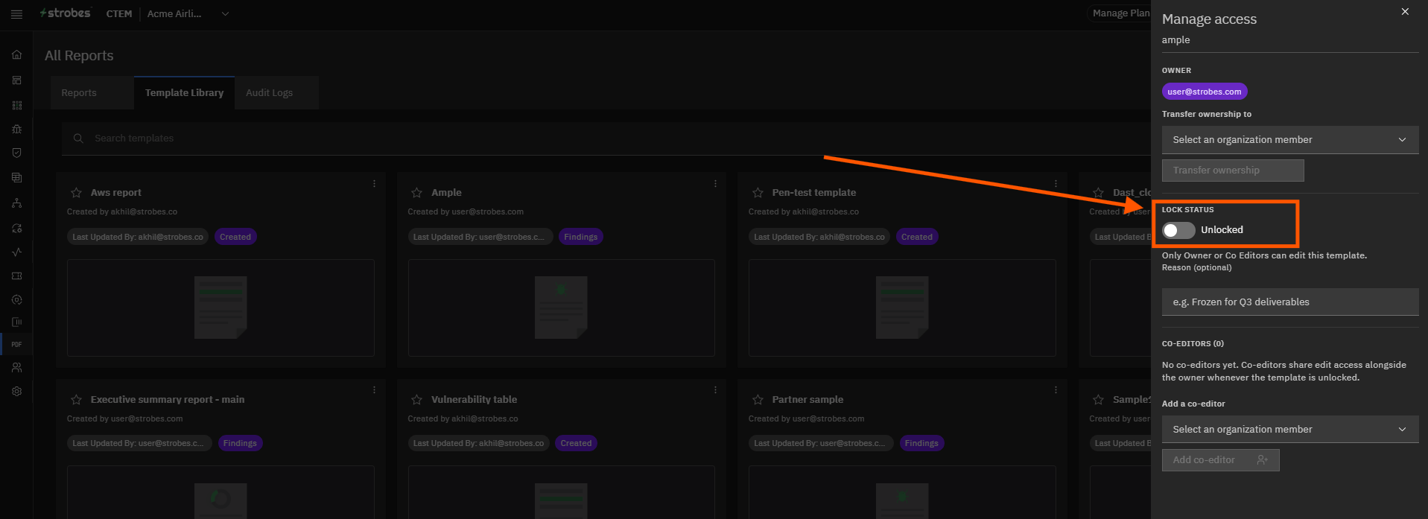The image size is (1428, 519).
Task: Open Ample card three-dot menu
Action: click(715, 183)
